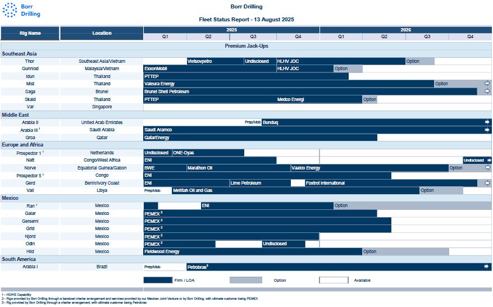Click the Fleet Status Report date title
Image resolution: width=493 pixels, height=307 pixels.
point(247,20)
